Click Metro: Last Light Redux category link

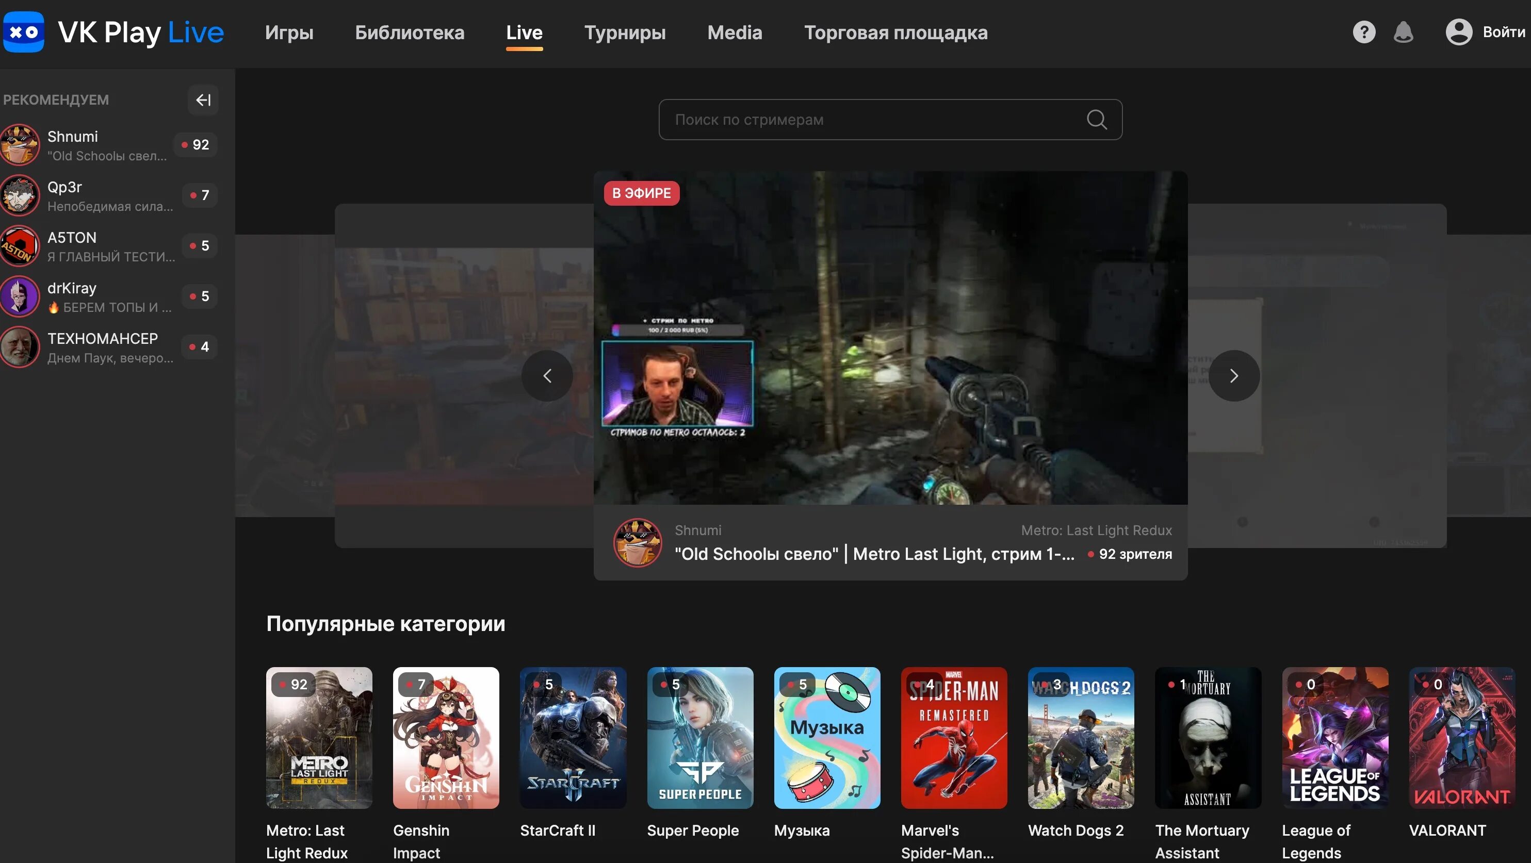1096,530
